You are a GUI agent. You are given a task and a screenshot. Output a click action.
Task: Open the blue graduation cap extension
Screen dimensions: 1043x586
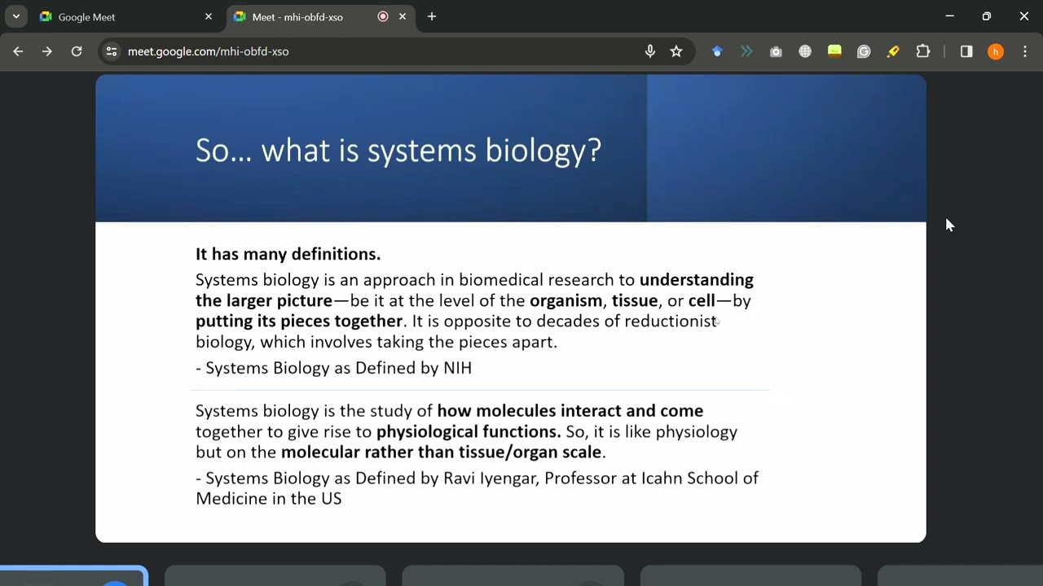(717, 51)
